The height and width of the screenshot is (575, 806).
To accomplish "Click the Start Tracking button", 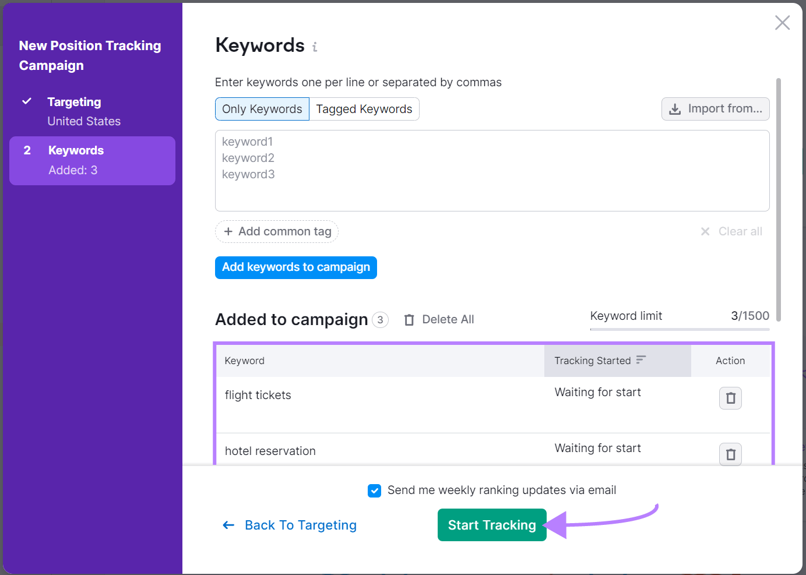I will (492, 525).
